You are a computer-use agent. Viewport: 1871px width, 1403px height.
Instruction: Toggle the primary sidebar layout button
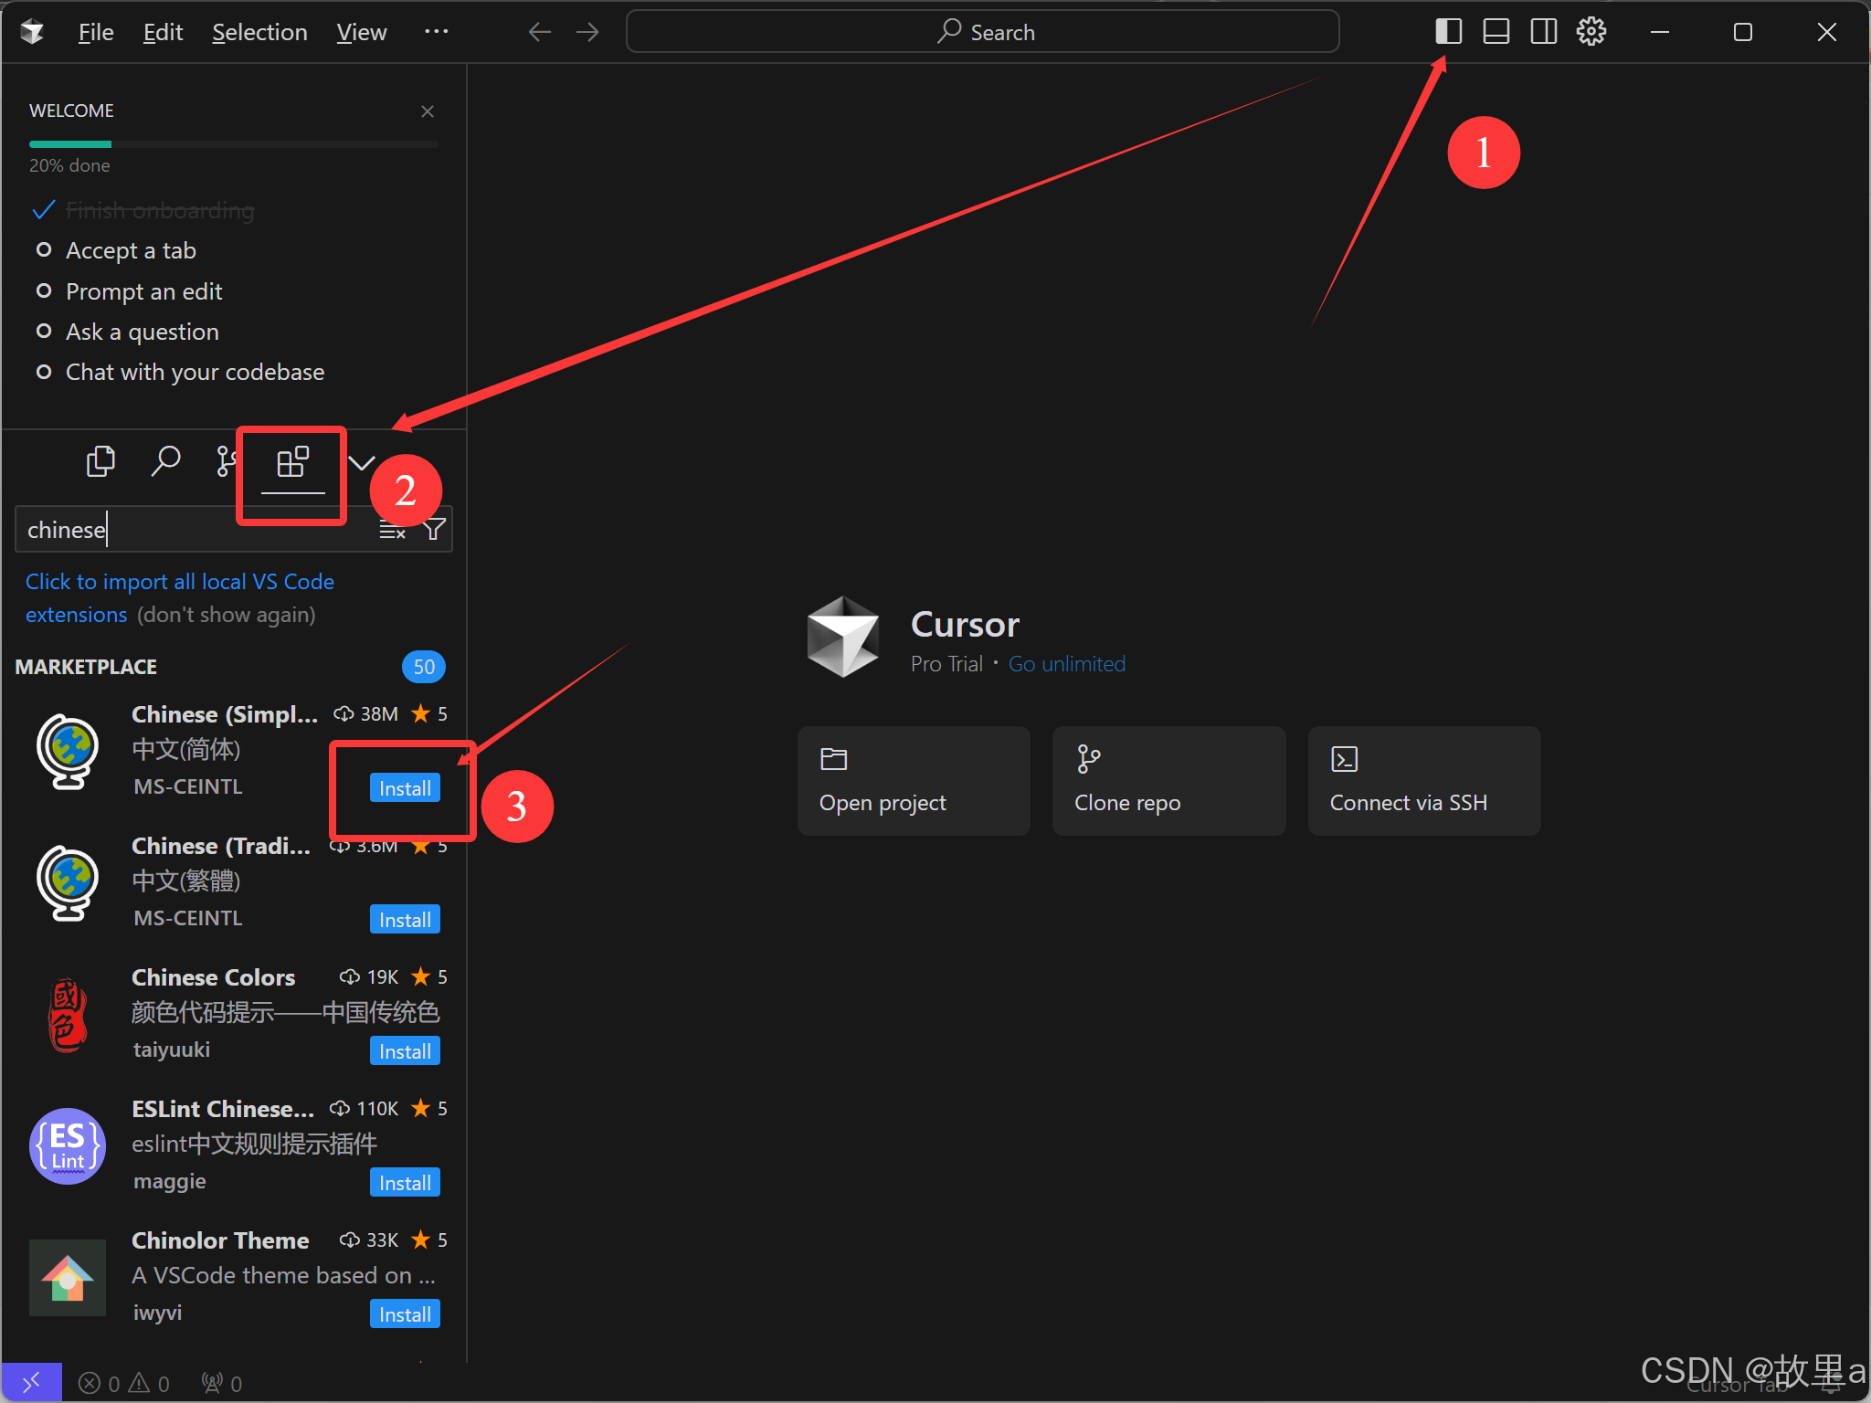pyautogui.click(x=1448, y=32)
